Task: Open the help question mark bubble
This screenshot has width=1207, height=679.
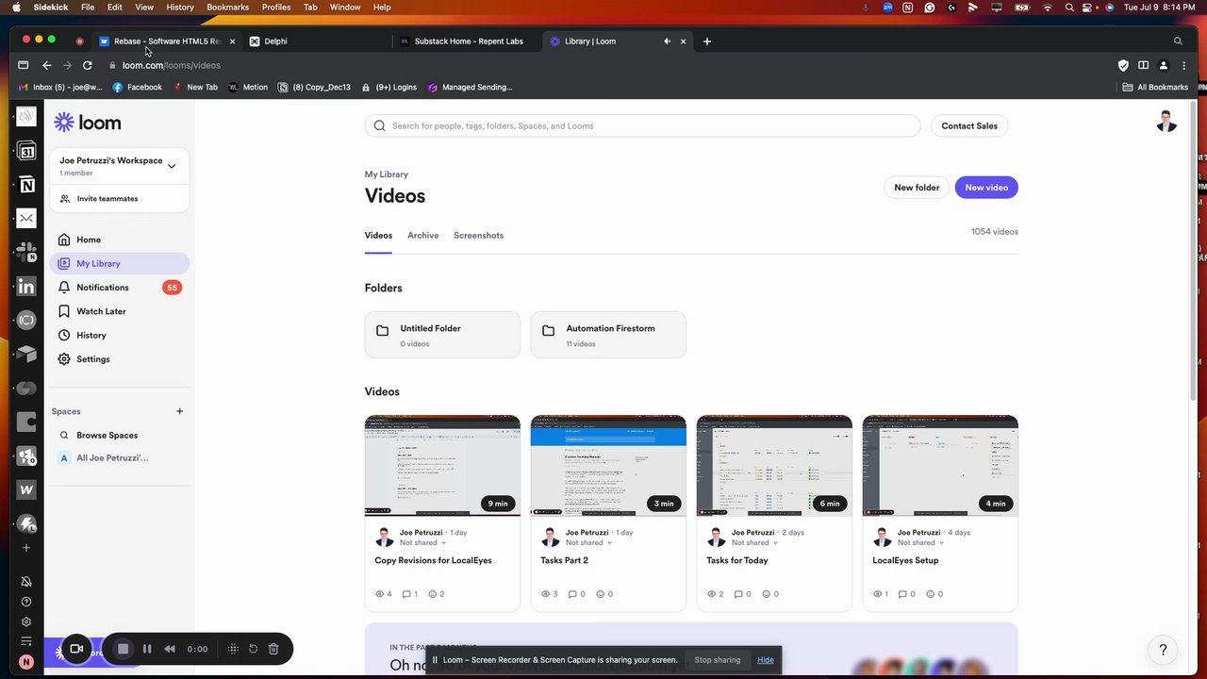Action: pos(1163,650)
